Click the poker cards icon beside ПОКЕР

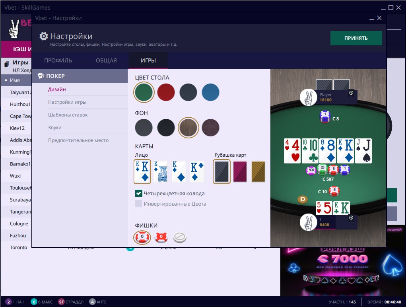(x=41, y=76)
